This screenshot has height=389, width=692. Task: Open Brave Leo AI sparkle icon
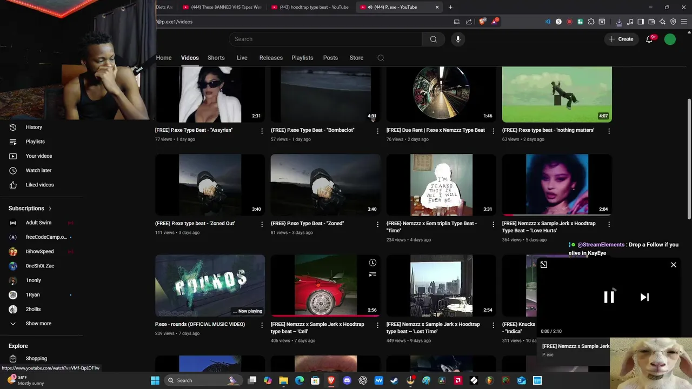pos(662,22)
